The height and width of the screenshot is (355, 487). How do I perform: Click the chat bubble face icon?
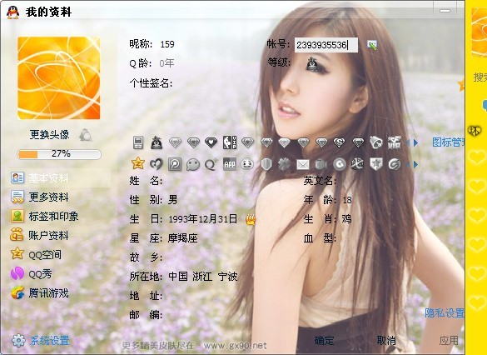click(193, 164)
